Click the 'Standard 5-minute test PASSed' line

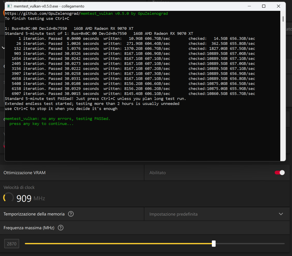click(x=95, y=98)
